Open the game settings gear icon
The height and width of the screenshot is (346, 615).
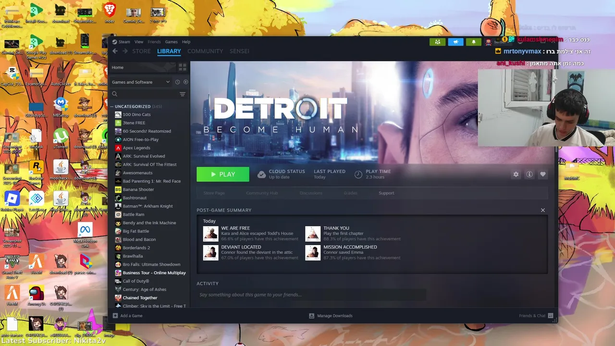pyautogui.click(x=516, y=174)
